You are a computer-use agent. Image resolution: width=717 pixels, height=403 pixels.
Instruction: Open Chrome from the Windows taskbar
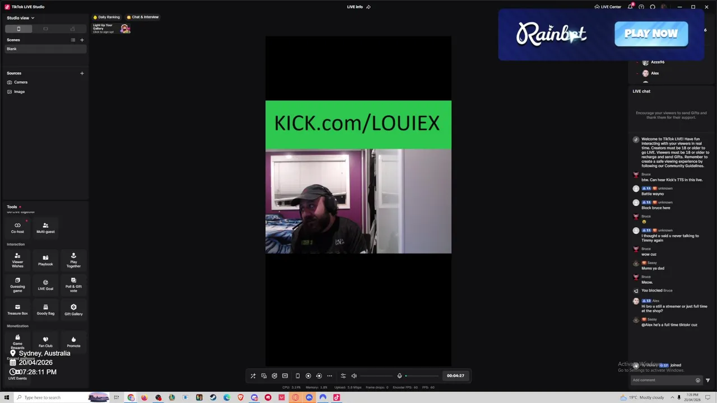(x=131, y=397)
